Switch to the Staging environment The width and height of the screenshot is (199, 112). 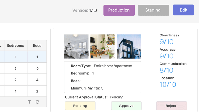click(153, 10)
